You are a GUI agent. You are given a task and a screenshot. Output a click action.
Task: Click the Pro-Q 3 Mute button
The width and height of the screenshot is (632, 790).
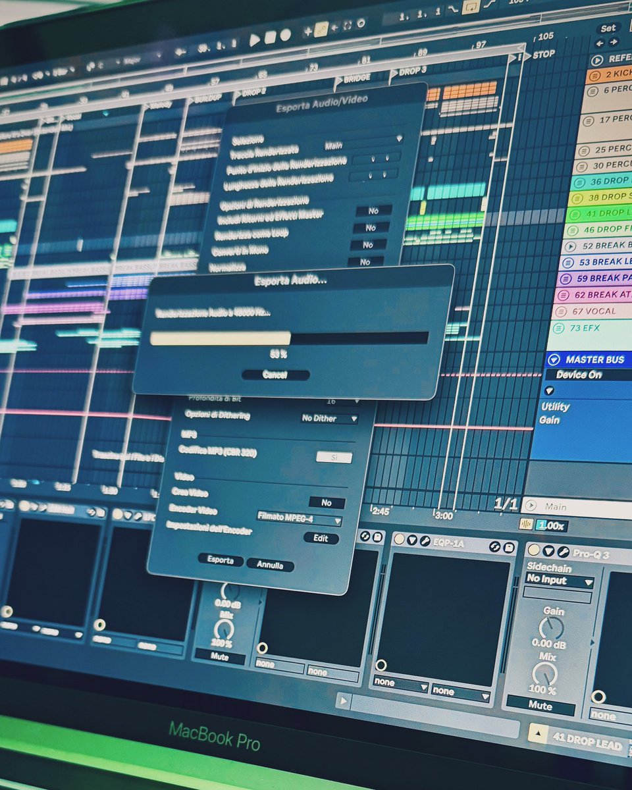(540, 705)
